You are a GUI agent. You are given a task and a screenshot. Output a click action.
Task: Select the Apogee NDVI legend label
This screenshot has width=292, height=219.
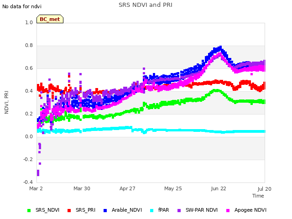[x=250, y=210]
